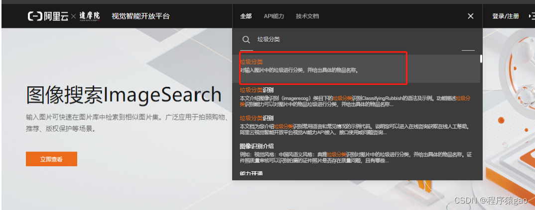The height and width of the screenshot is (210, 535).
Task: Click the banner description about 拍照购物
Action: [127, 123]
